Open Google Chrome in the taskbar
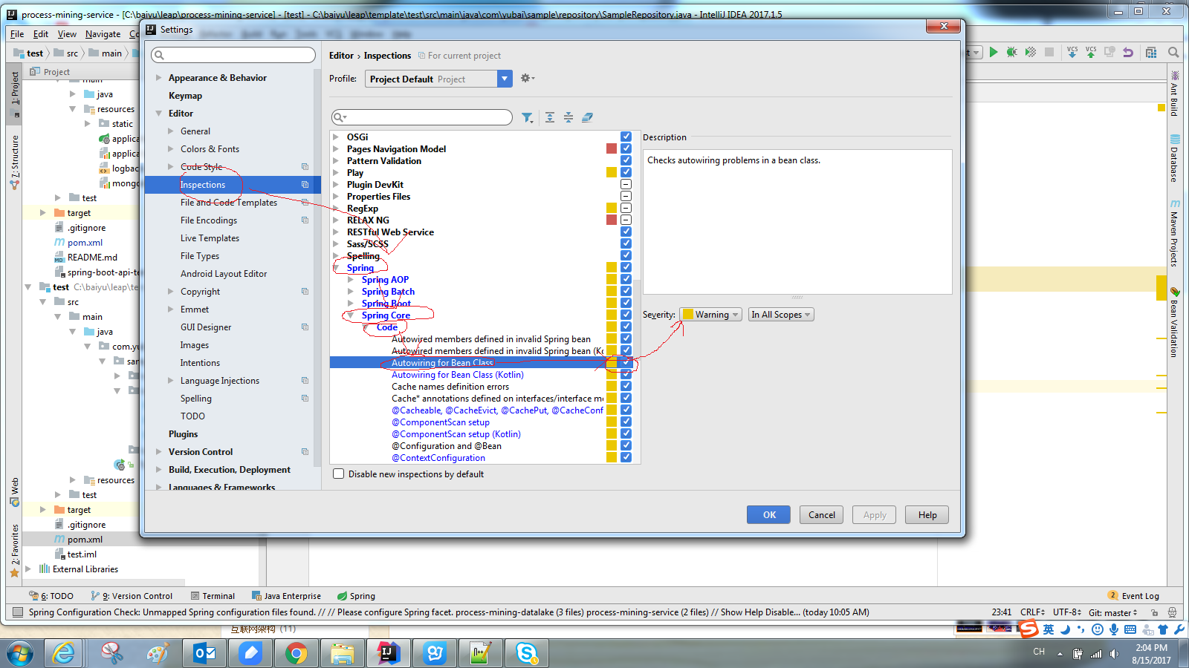 [x=296, y=653]
